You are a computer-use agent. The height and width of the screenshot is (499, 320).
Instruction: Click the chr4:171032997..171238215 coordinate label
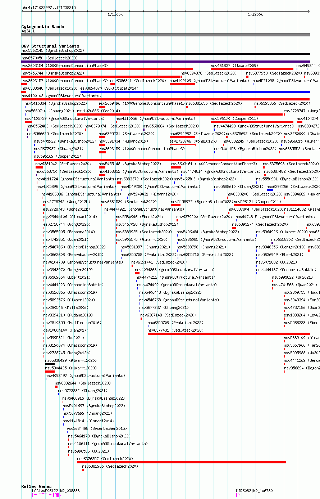click(x=49, y=8)
